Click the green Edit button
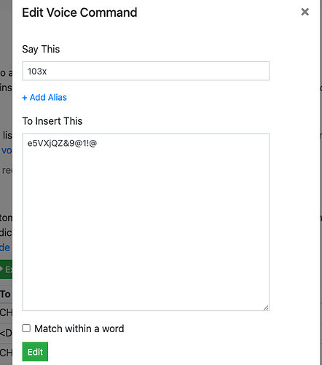 pyautogui.click(x=35, y=352)
